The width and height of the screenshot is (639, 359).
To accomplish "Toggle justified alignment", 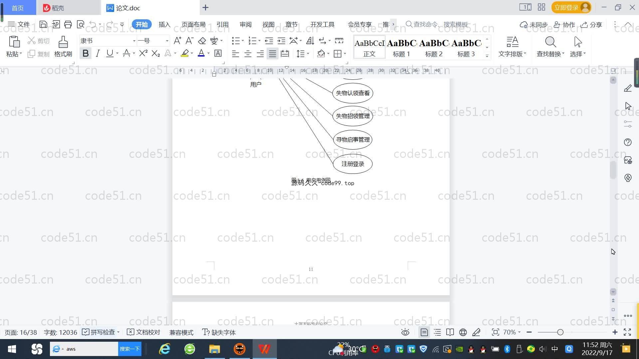I will click(273, 54).
